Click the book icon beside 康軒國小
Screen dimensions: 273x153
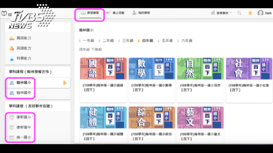click(12, 117)
